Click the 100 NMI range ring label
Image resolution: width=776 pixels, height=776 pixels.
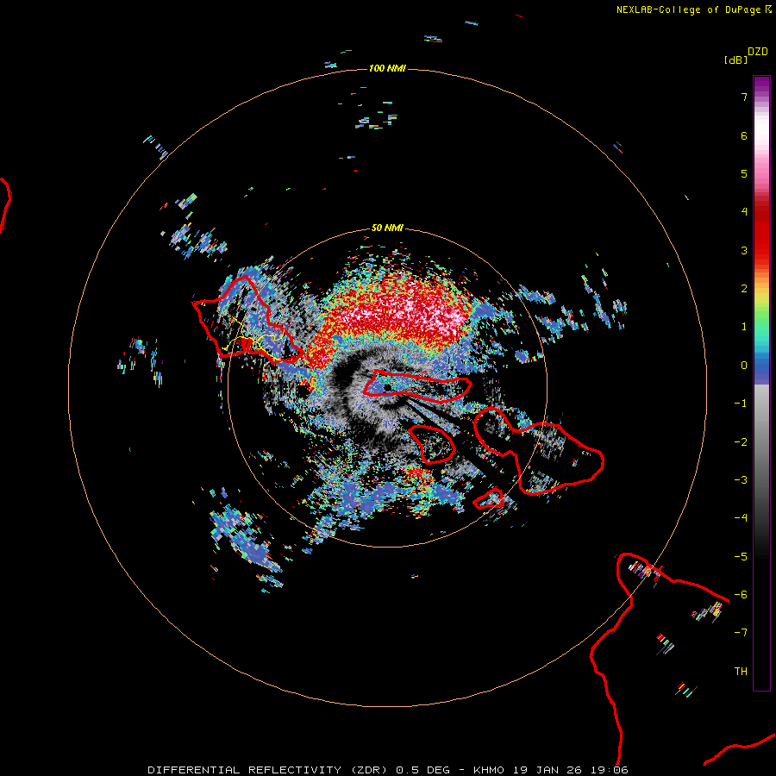coord(387,68)
